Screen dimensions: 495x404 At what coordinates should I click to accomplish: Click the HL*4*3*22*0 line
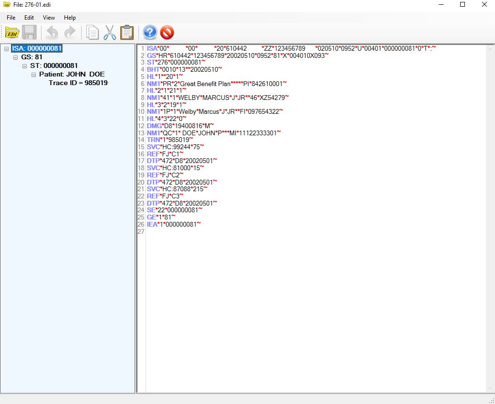[x=167, y=119]
